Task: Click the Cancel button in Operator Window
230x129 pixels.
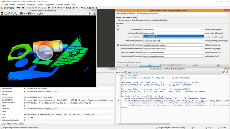Action: (195, 65)
